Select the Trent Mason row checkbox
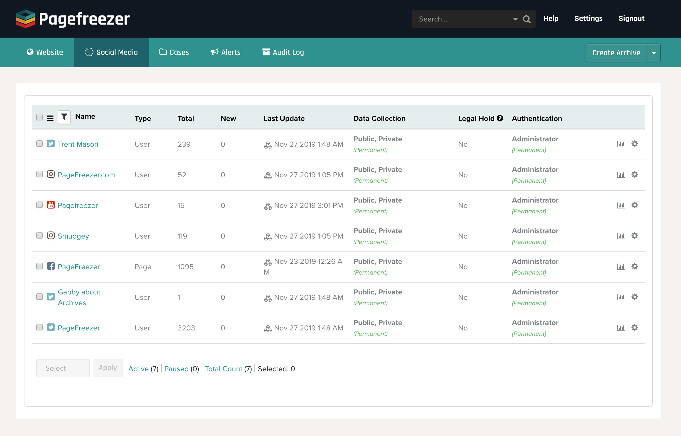Screen dimensions: 681x436 point(40,143)
